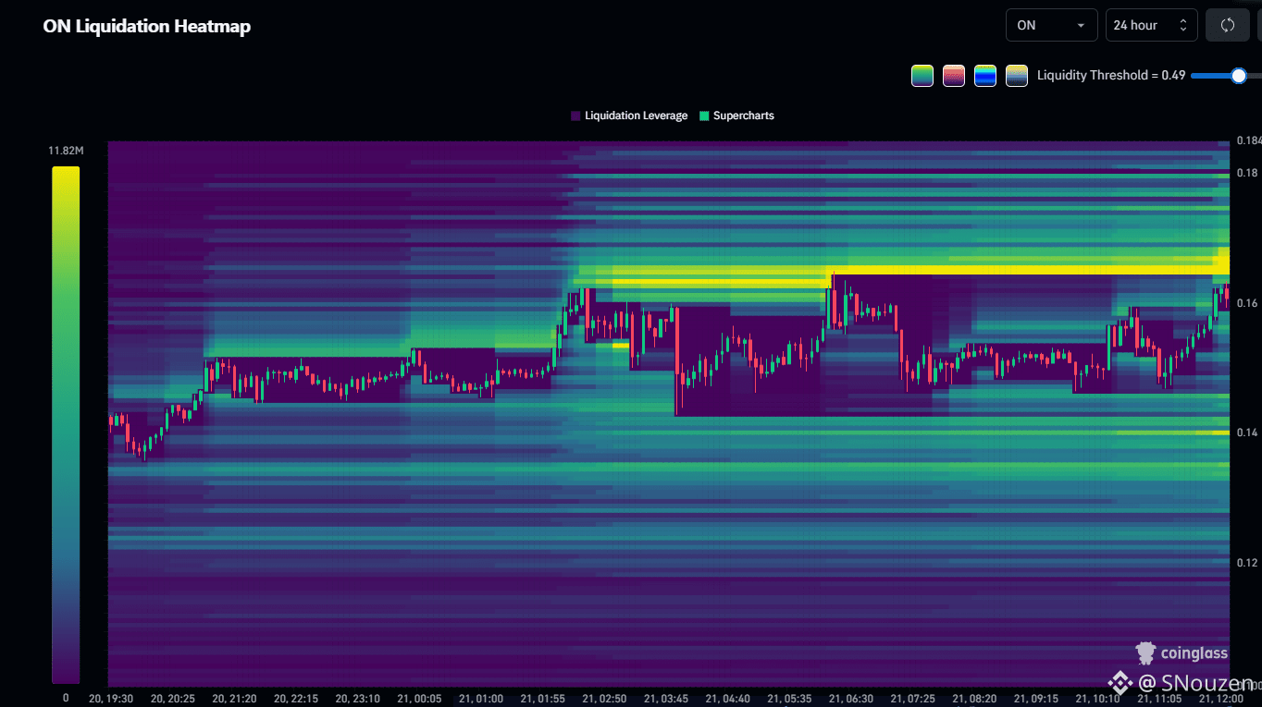Click the '20, 21:20' time axis label
Screen dimensions: 1262x707
235,699
